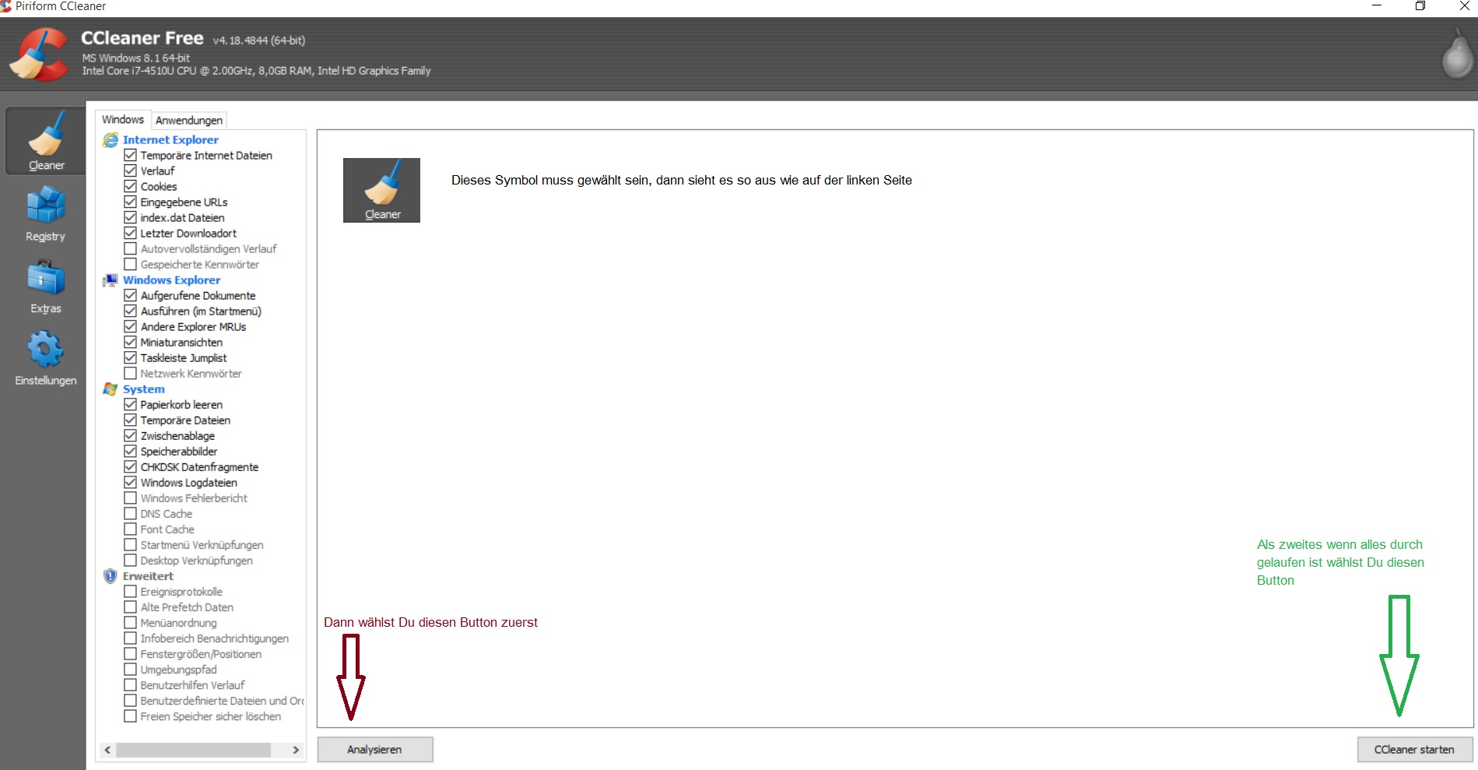
Task: Uncheck Miniaturansichten checkbox
Action: (131, 343)
